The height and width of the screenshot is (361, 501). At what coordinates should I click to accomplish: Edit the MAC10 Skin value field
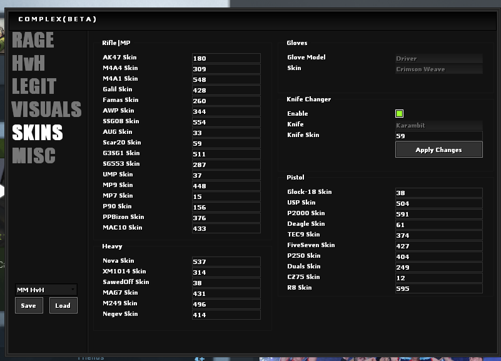(226, 228)
